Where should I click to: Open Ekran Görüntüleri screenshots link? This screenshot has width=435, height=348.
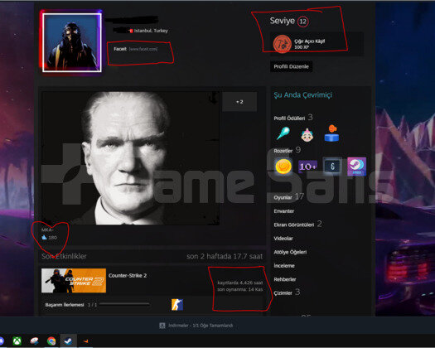tap(297, 225)
